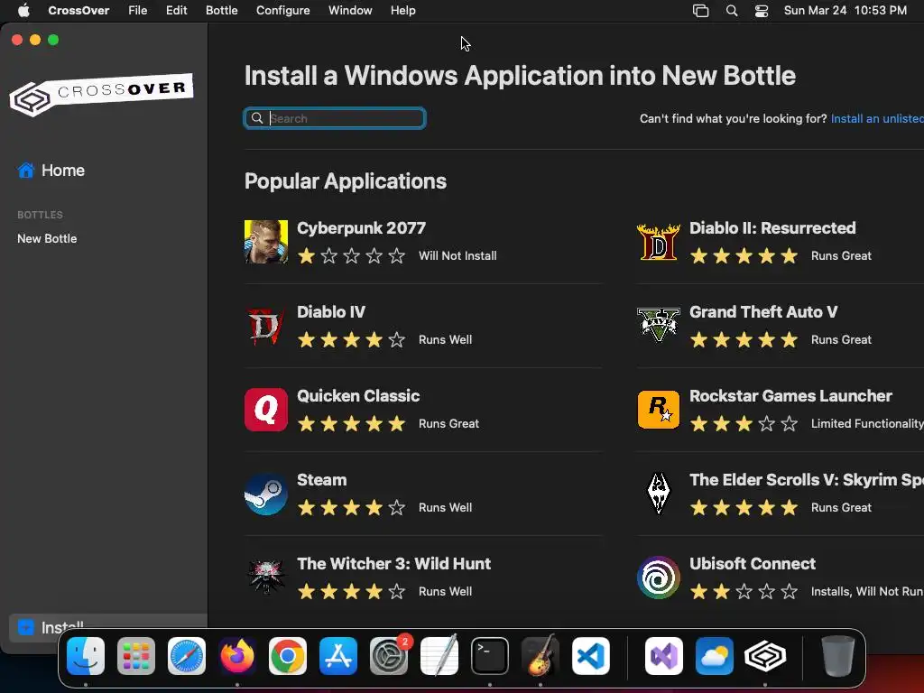The width and height of the screenshot is (924, 693).
Task: Click the Grand Theft Auto V icon
Action: 658,325
